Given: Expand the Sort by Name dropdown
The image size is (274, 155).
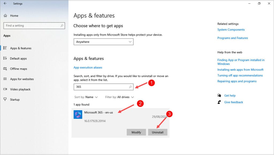Looking at the screenshot, I should [86, 97].
